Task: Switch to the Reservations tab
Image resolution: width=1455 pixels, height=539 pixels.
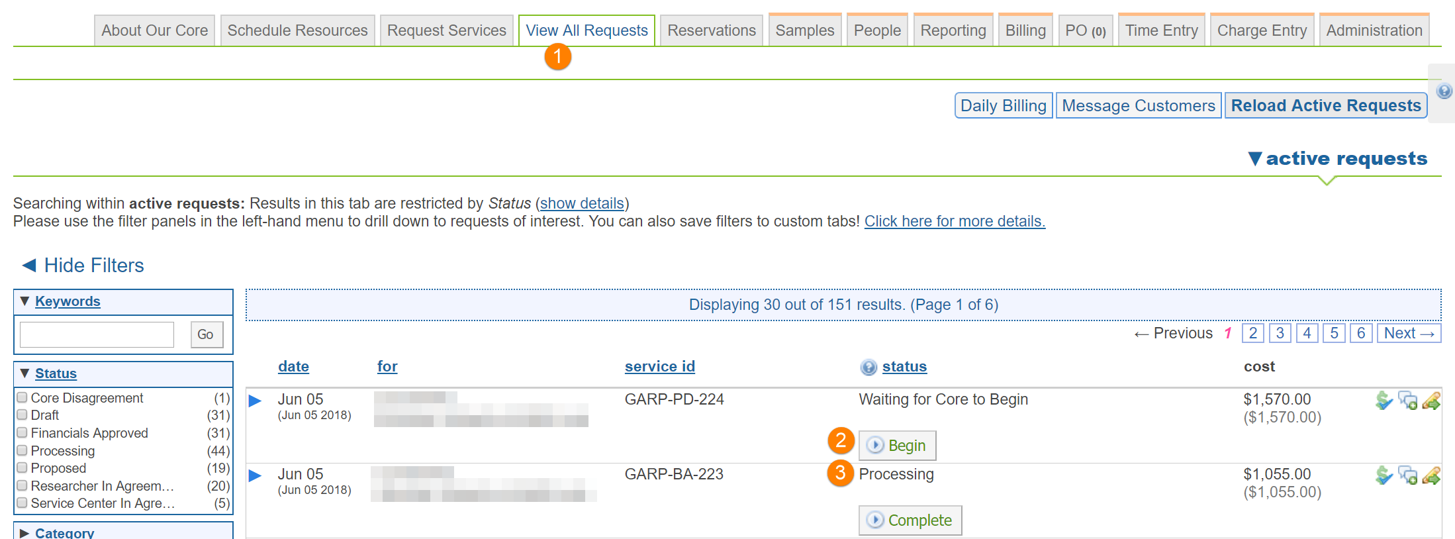Action: coord(711,30)
